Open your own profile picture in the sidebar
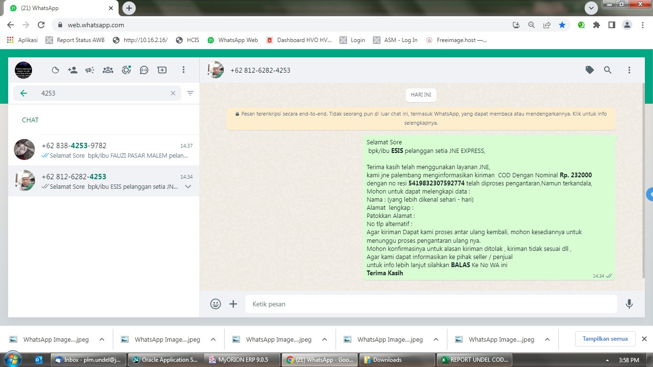This screenshot has width=653, height=367. click(x=23, y=70)
